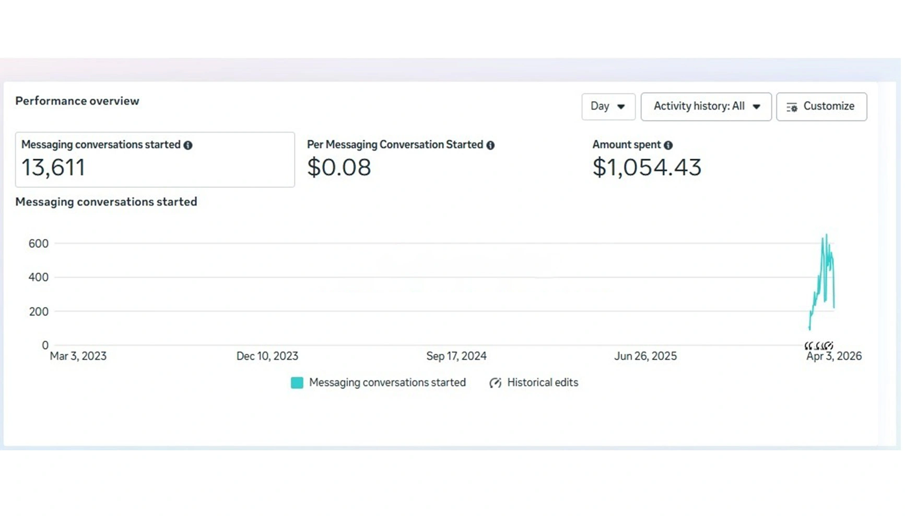The height and width of the screenshot is (516, 905).
Task: Click info icon beside Messaging conversations started
Action: tap(189, 146)
